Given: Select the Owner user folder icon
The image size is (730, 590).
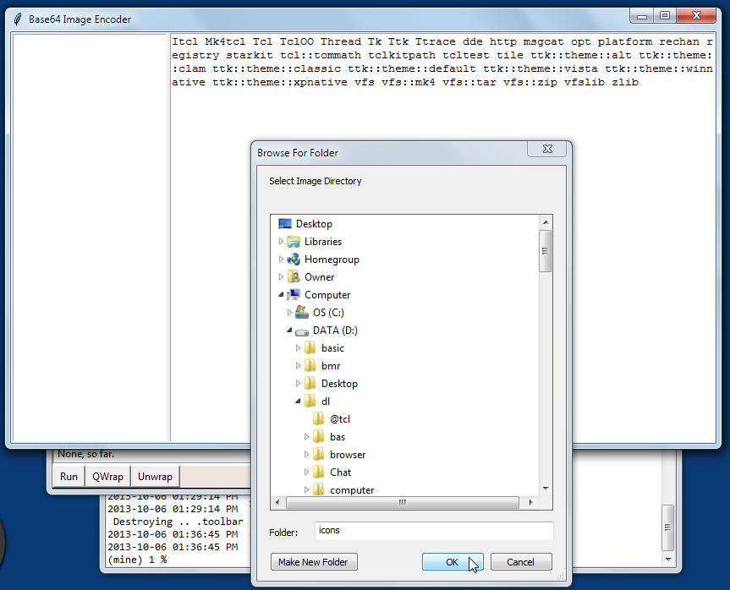Looking at the screenshot, I should pyautogui.click(x=293, y=277).
